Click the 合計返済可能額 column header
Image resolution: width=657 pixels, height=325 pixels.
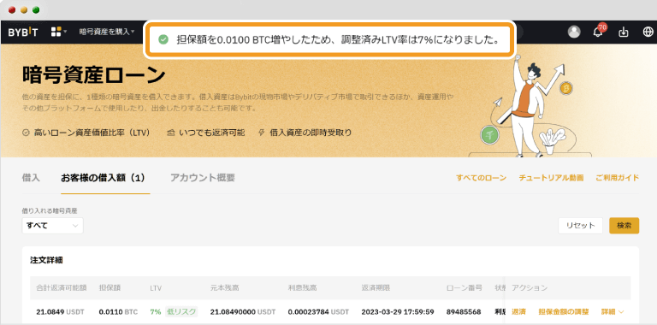coord(62,287)
